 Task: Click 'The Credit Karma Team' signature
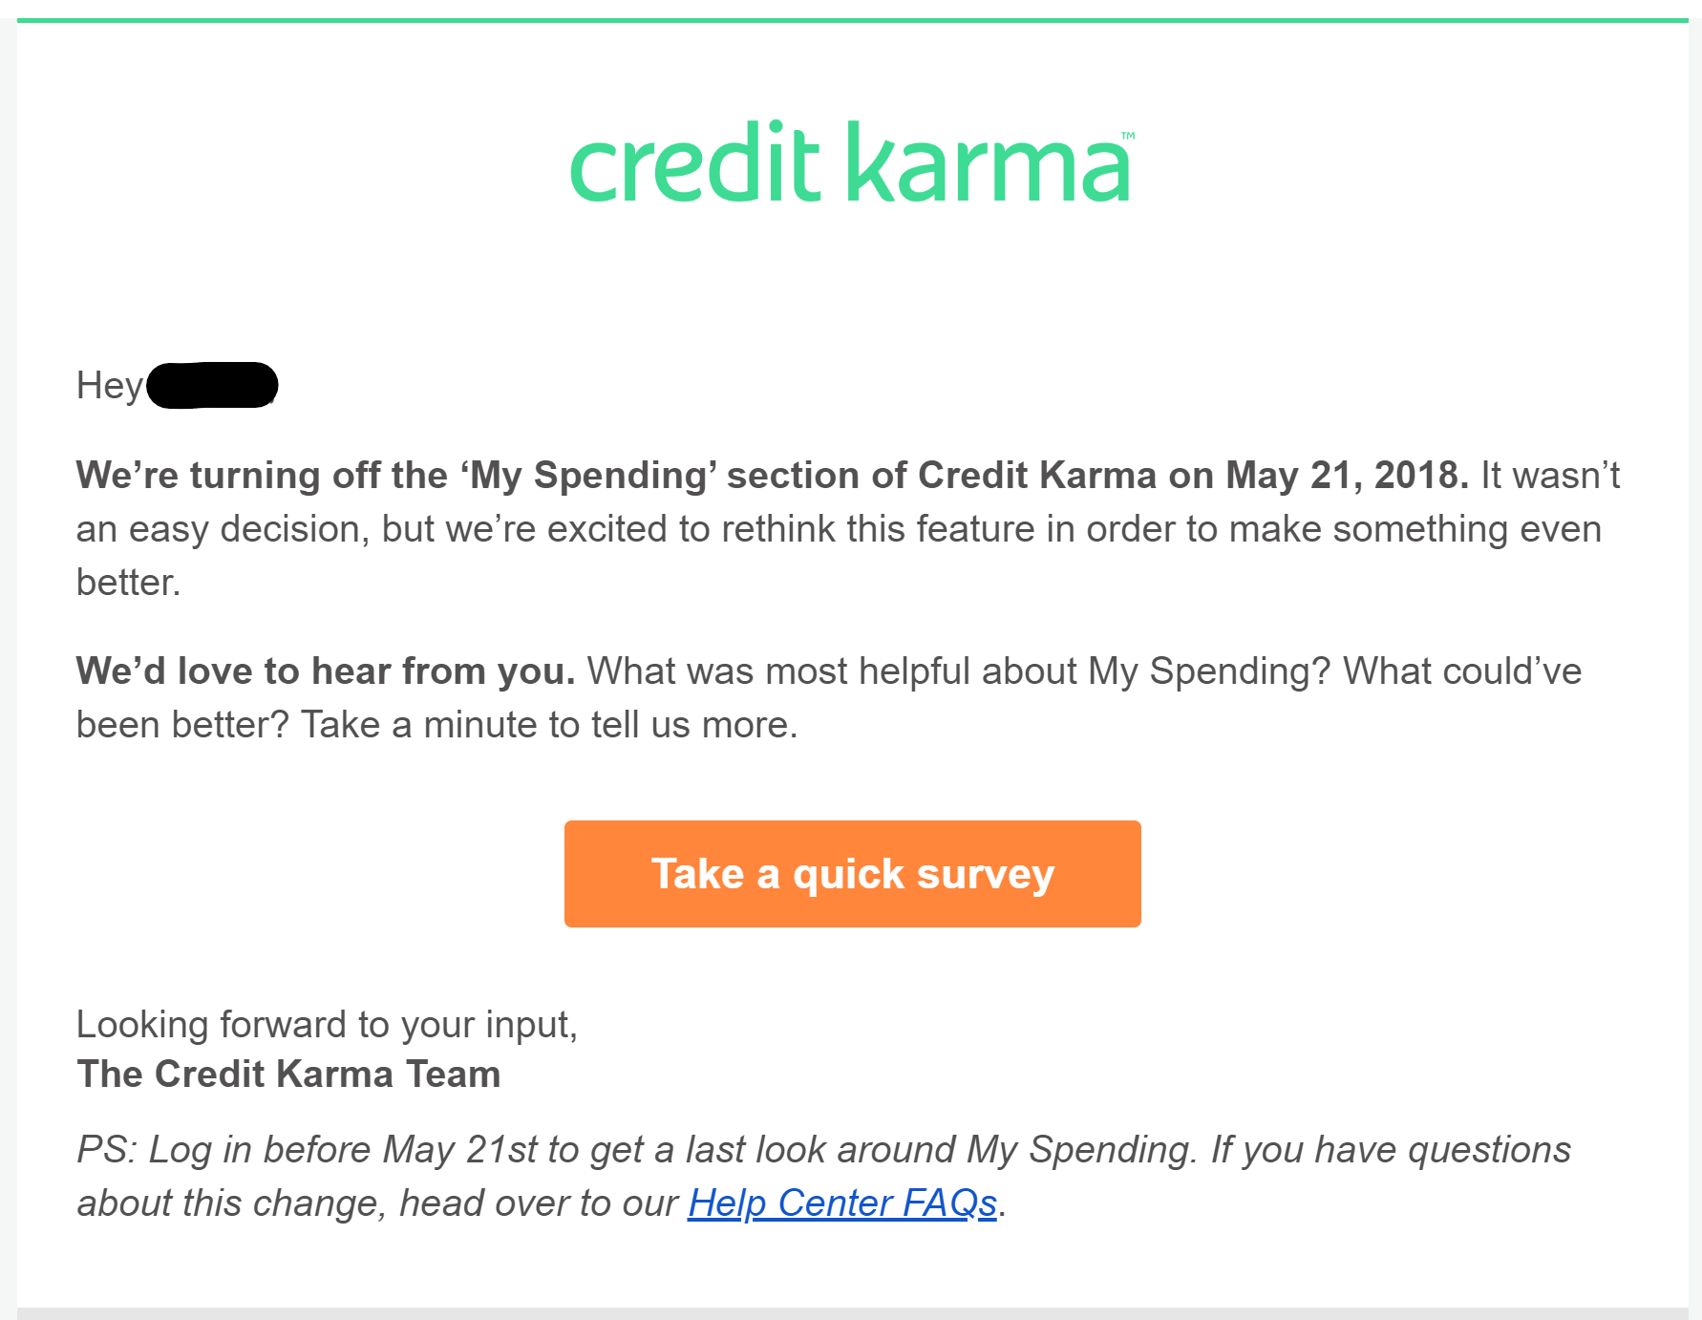[x=288, y=1074]
